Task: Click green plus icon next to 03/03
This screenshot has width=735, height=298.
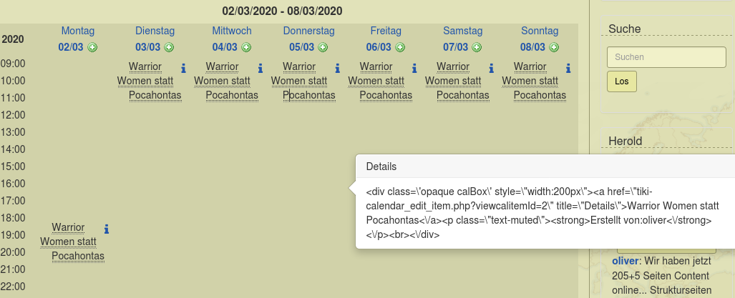Action: [169, 47]
